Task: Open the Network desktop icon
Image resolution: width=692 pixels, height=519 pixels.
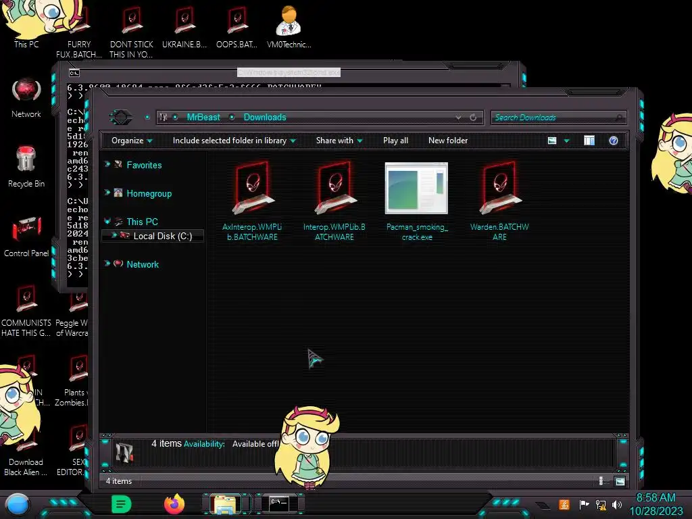Action: [26, 98]
